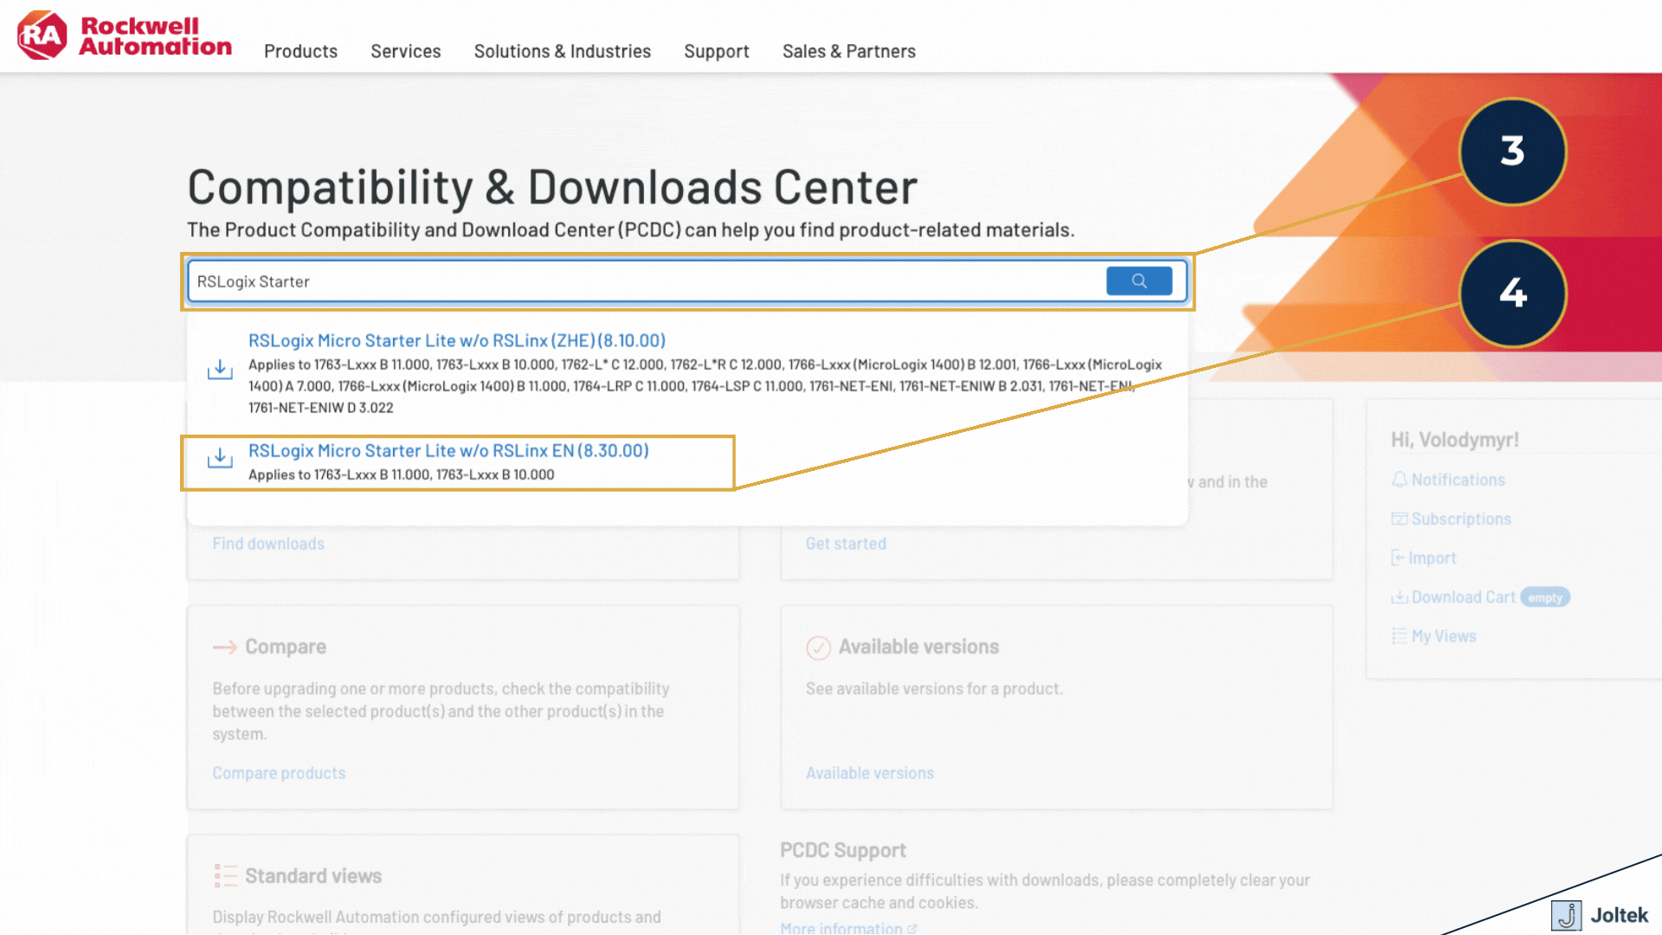This screenshot has width=1662, height=935.
Task: Open Sales & Partners menu
Action: coord(849,51)
